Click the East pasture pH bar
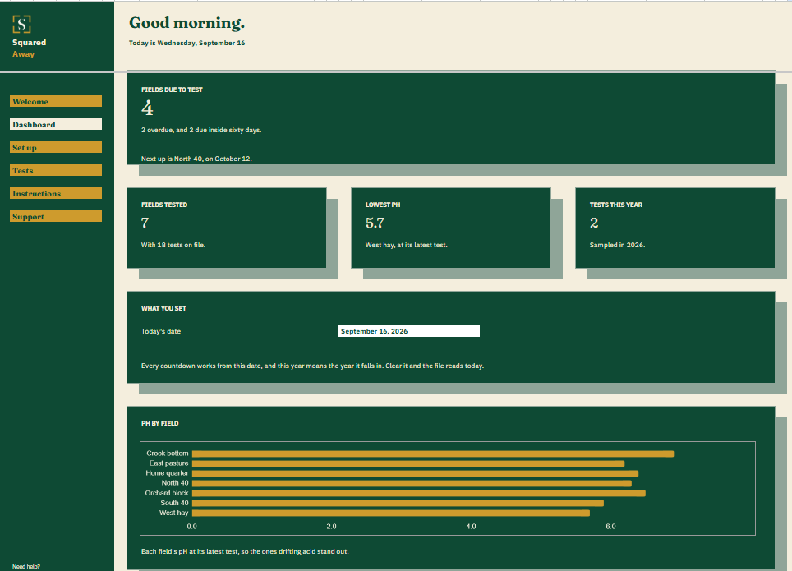 tap(408, 464)
